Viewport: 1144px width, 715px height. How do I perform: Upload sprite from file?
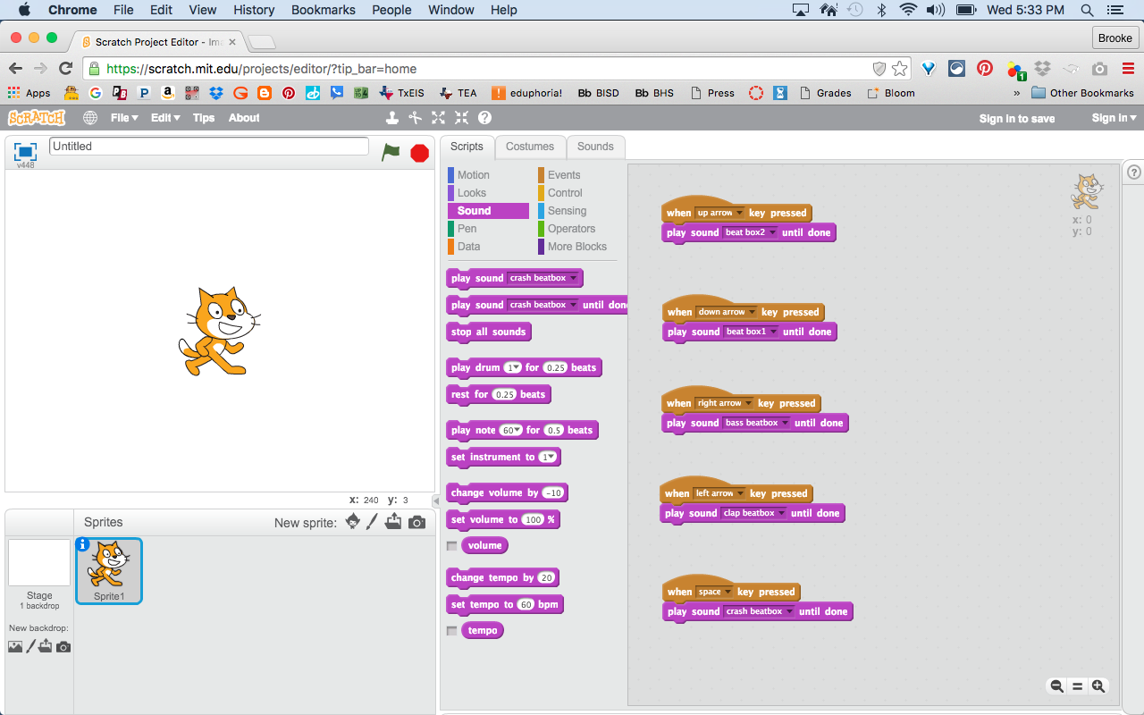[393, 522]
